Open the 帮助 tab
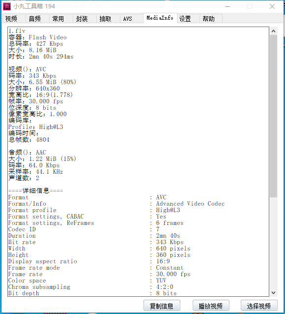This screenshot has width=285, height=314. pos(211,19)
